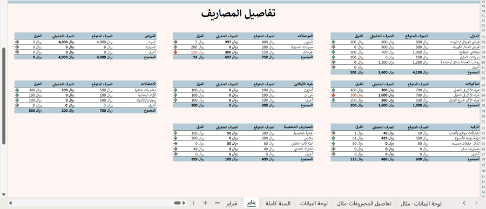Open sheet bar options vertical dots
Screen dimensions: 486x209
[193, 203]
